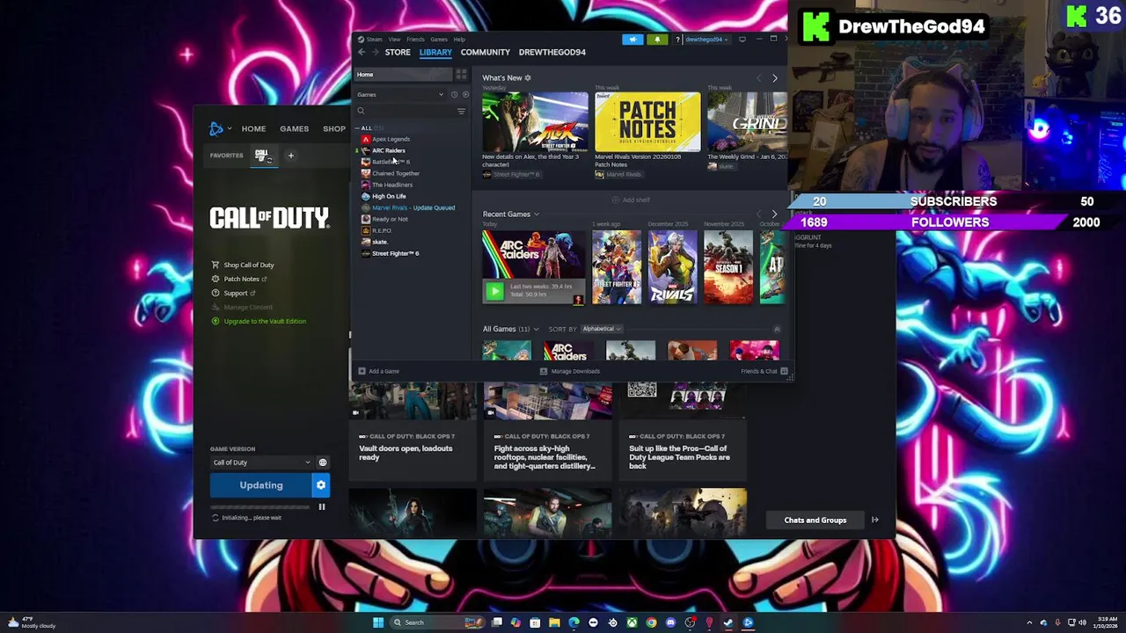Open the All Games shelf dropdown
The width and height of the screenshot is (1126, 633).
click(536, 330)
